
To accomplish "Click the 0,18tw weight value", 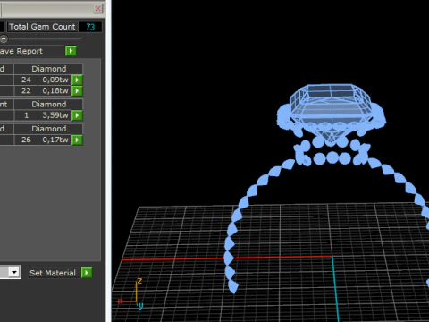I will click(55, 90).
